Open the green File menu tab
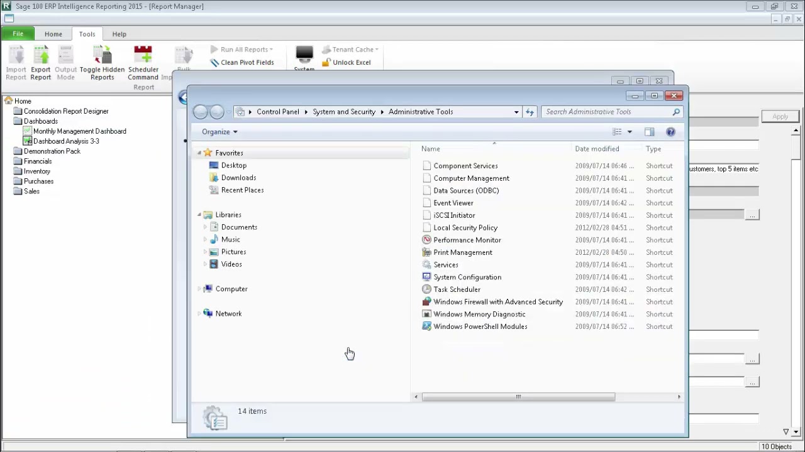 [x=18, y=34]
